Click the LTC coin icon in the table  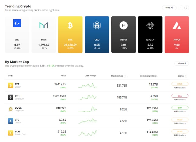pos(11,121)
